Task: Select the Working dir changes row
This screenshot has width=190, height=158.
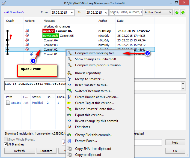Action: coord(80,26)
